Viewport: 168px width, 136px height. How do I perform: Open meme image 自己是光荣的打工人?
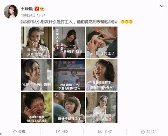69,42
